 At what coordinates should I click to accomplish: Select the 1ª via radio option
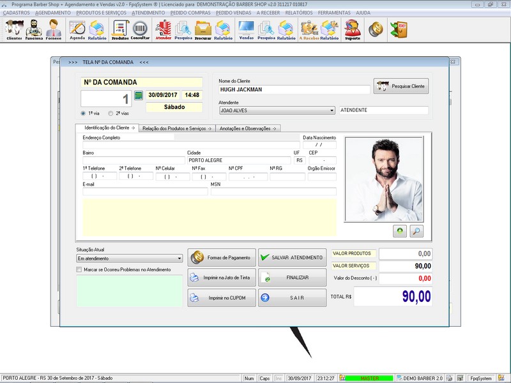pos(84,113)
